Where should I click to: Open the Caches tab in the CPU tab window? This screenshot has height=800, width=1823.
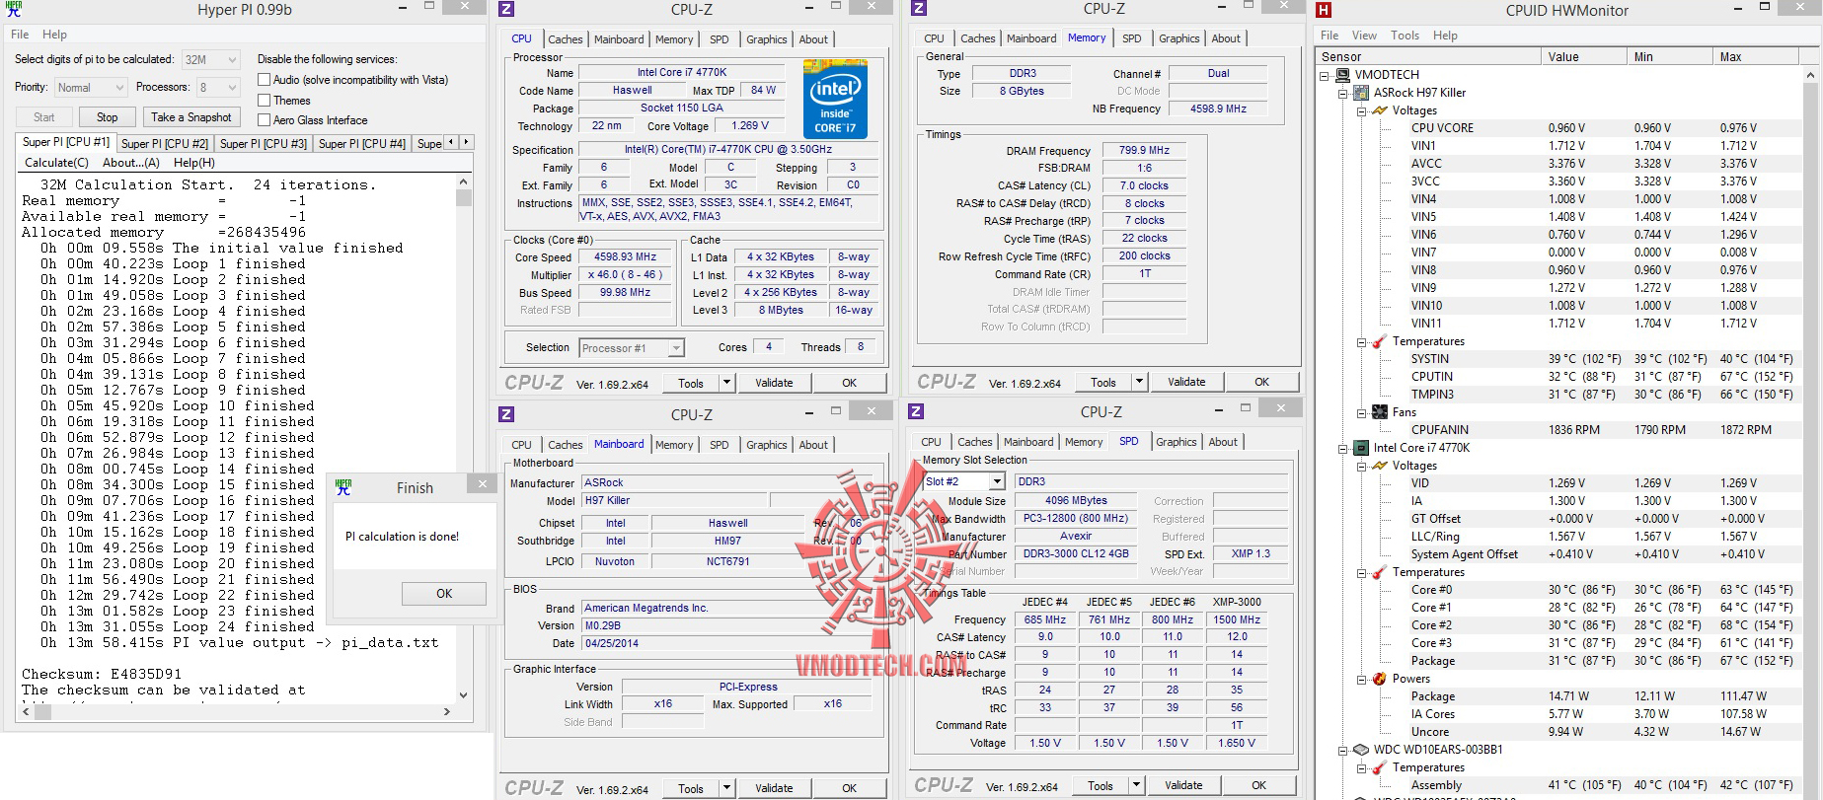(566, 39)
